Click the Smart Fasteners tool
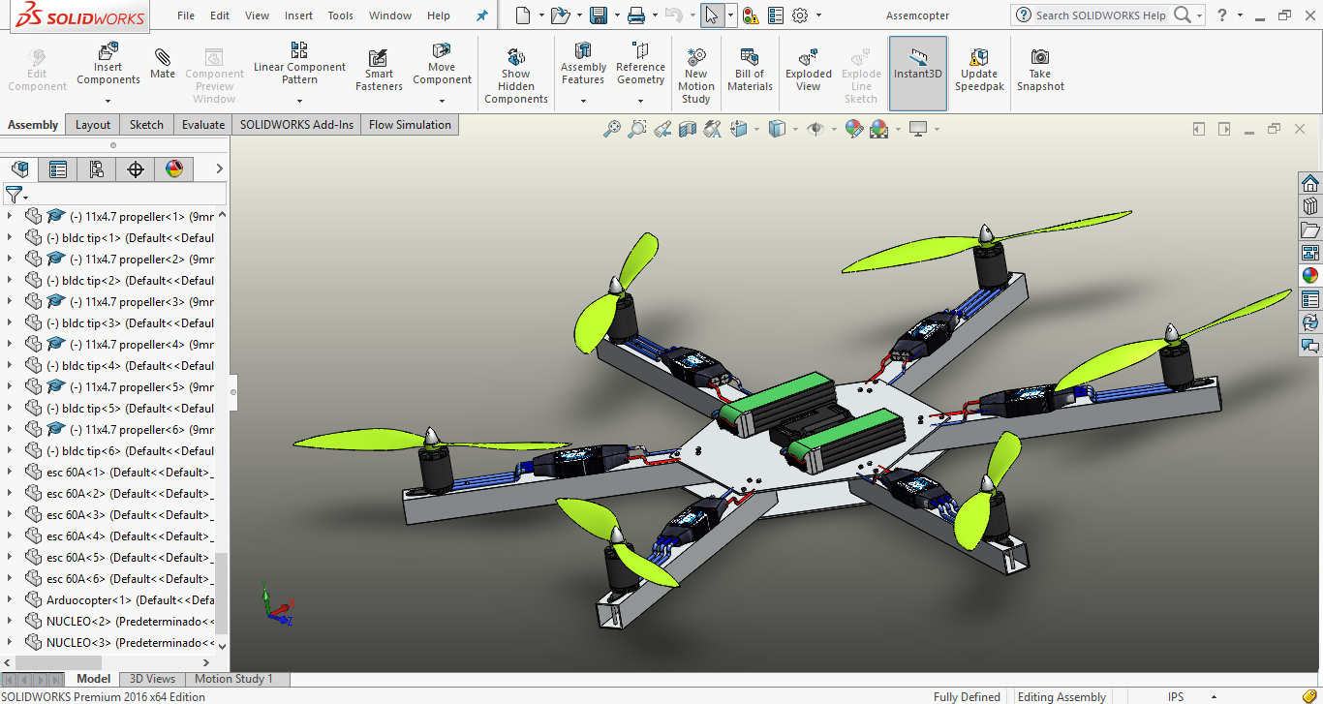The width and height of the screenshot is (1323, 704). point(379,70)
